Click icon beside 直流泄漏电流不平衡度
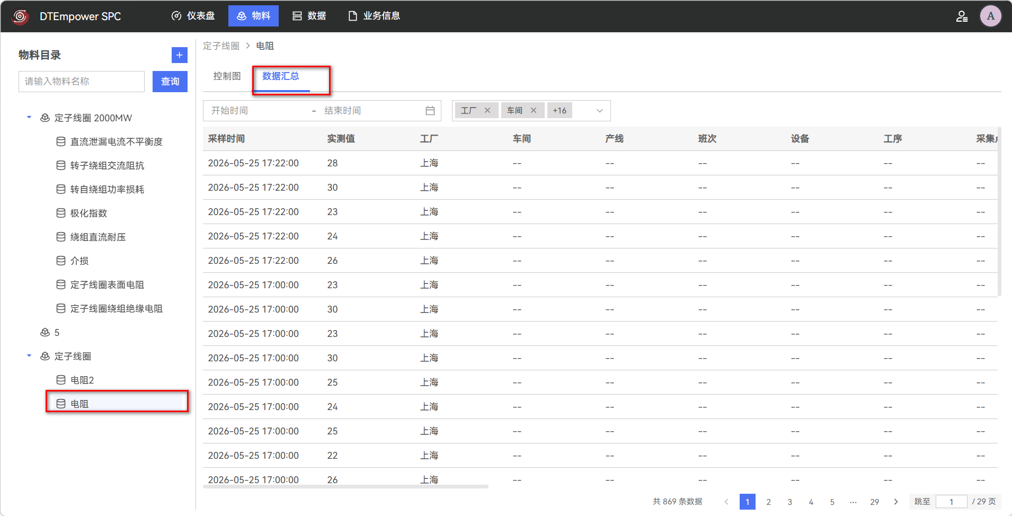This screenshot has height=516, width=1012. [x=61, y=141]
